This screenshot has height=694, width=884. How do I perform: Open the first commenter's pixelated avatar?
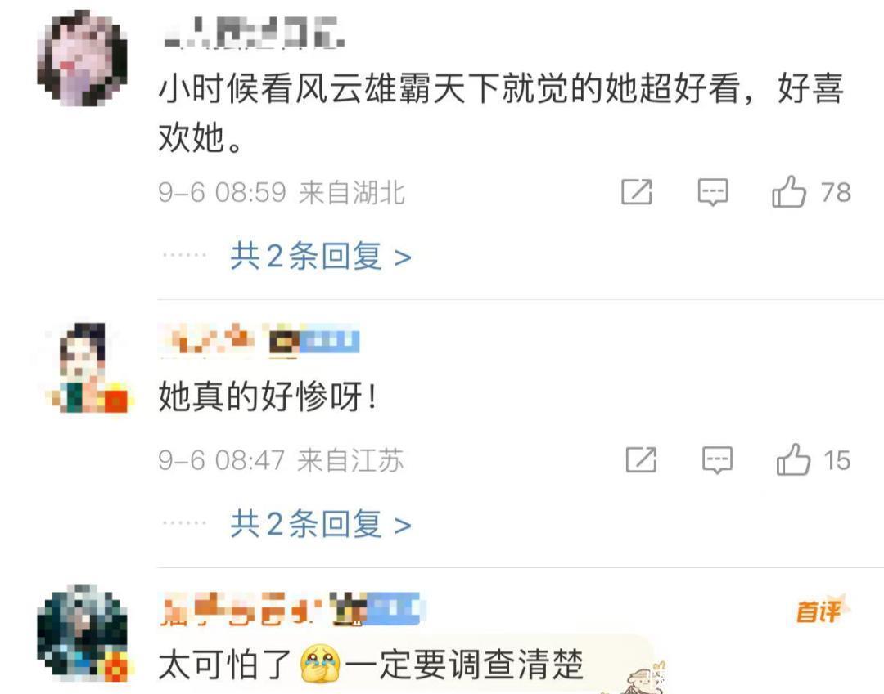(x=83, y=59)
